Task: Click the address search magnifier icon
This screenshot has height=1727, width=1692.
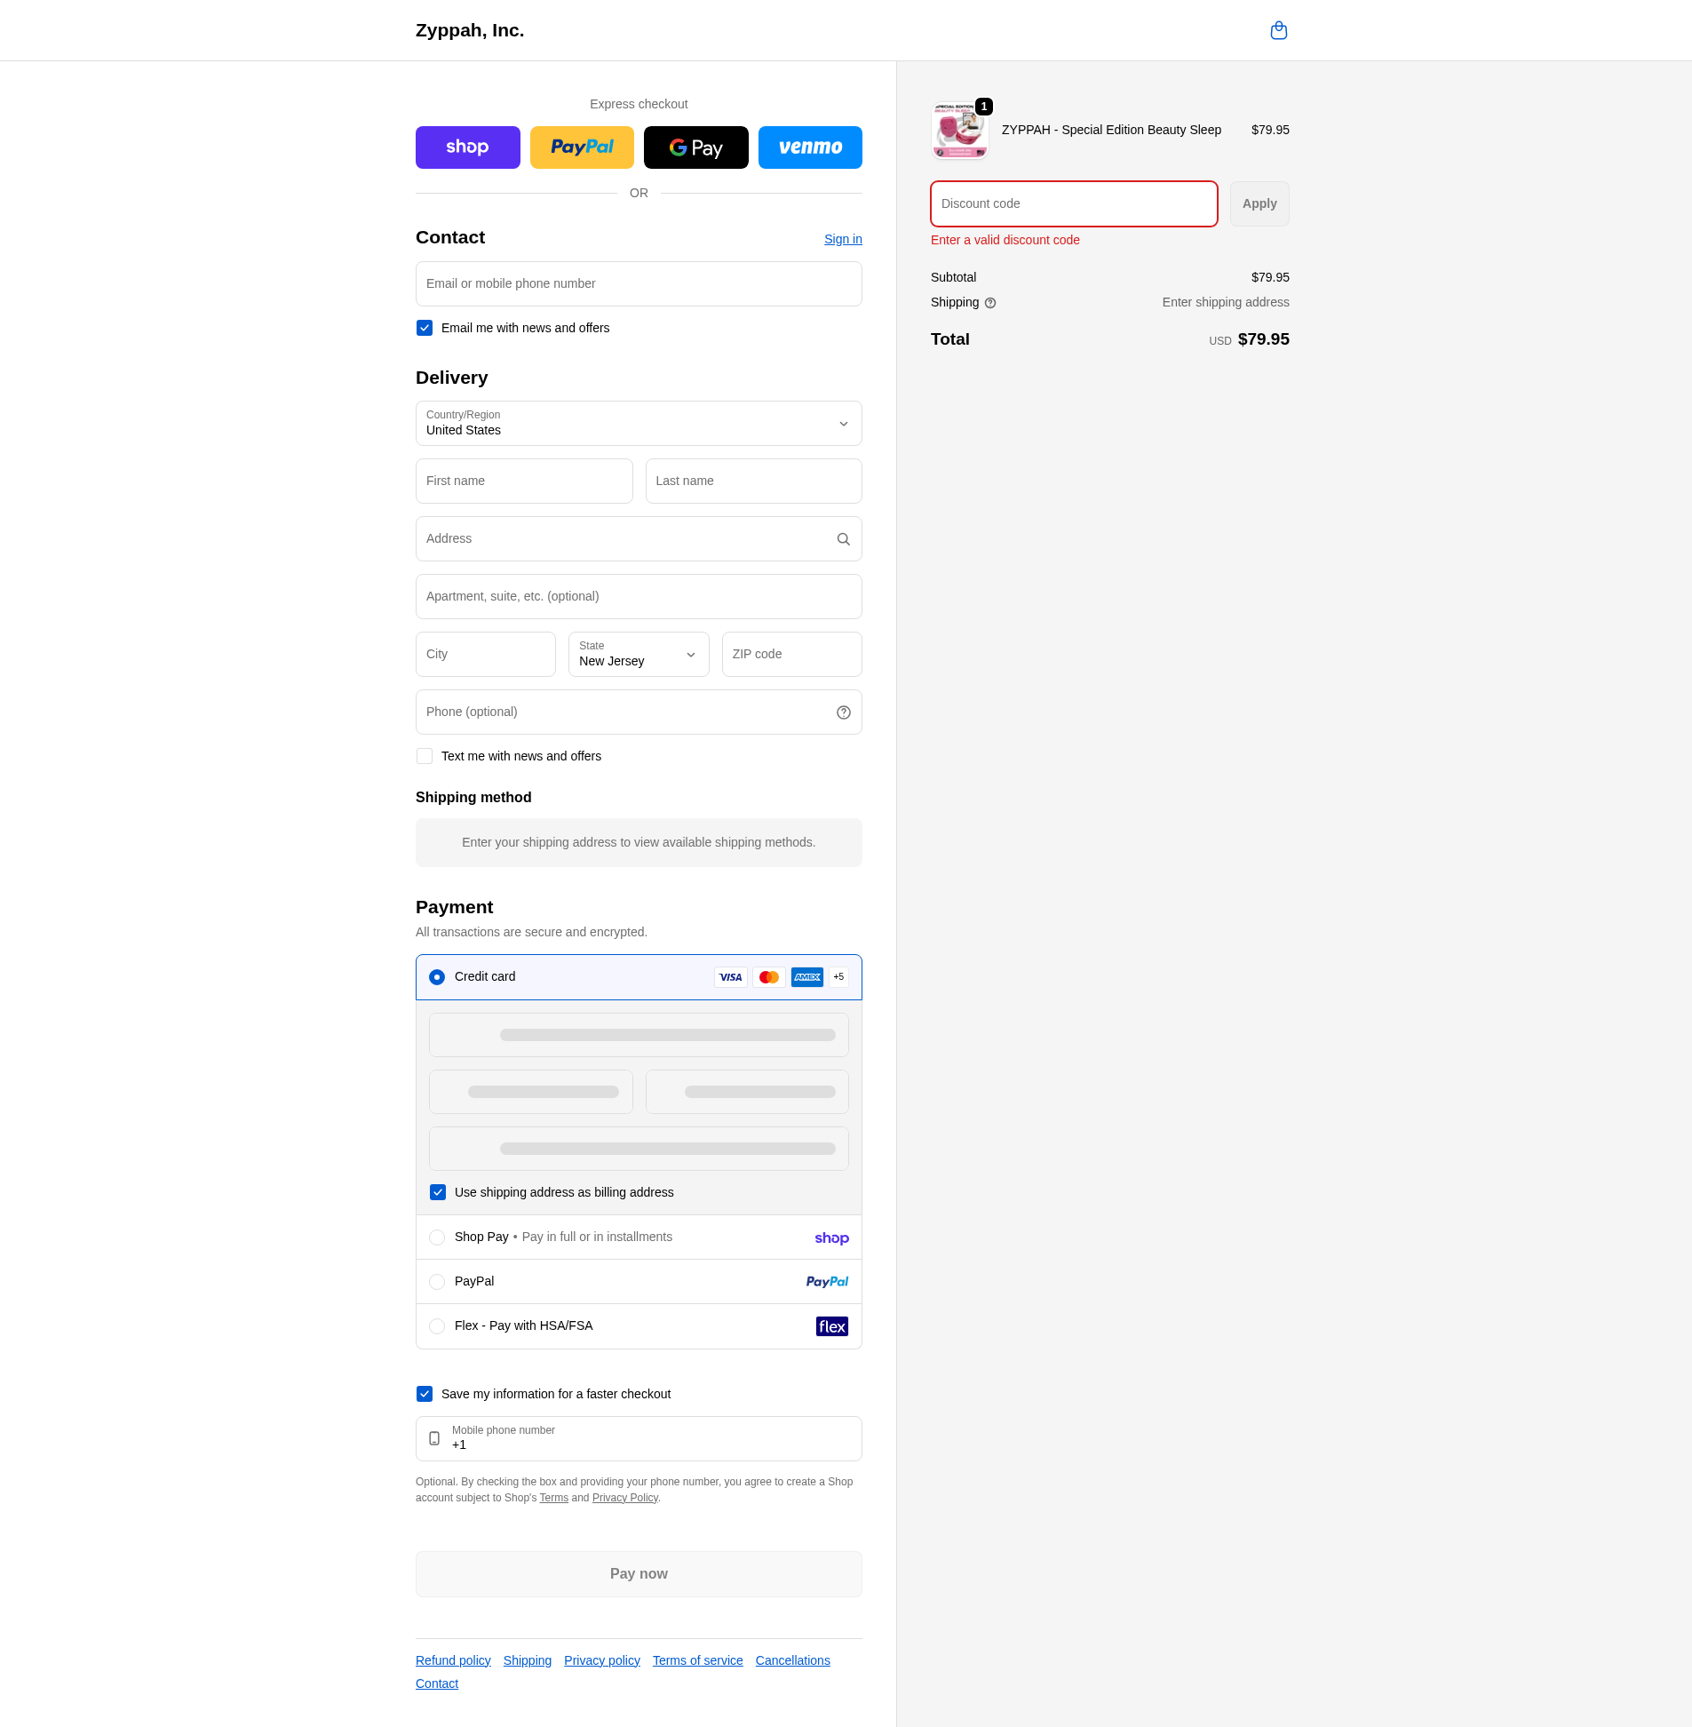Action: pos(842,539)
